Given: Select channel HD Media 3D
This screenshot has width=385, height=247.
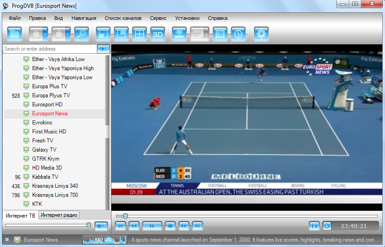Looking at the screenshot, I should coord(55,168).
